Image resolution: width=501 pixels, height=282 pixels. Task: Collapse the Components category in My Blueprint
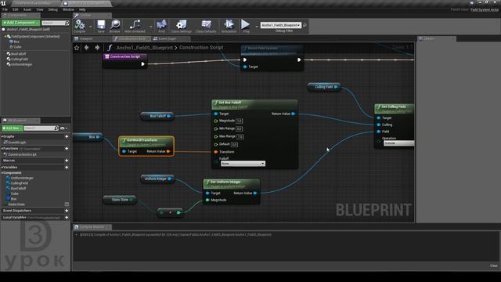pos(2,172)
